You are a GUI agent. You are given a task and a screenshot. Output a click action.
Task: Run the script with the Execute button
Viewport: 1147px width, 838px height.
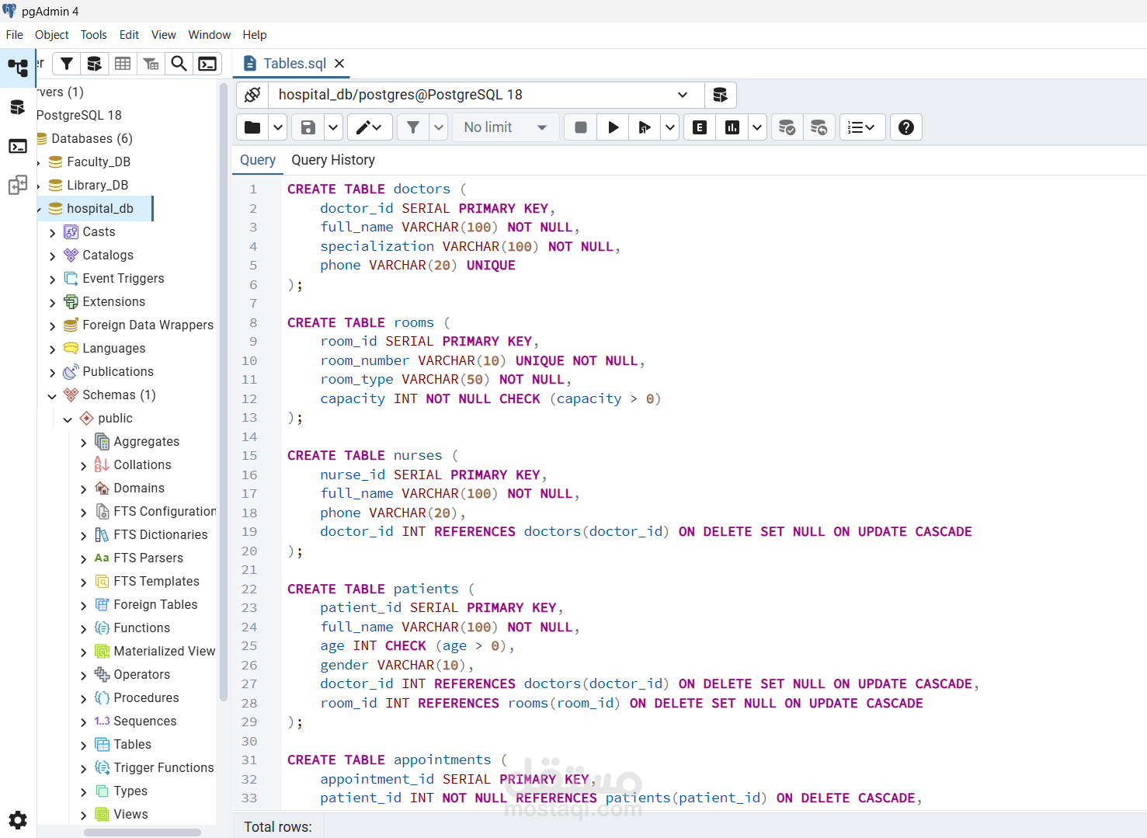[x=613, y=127]
